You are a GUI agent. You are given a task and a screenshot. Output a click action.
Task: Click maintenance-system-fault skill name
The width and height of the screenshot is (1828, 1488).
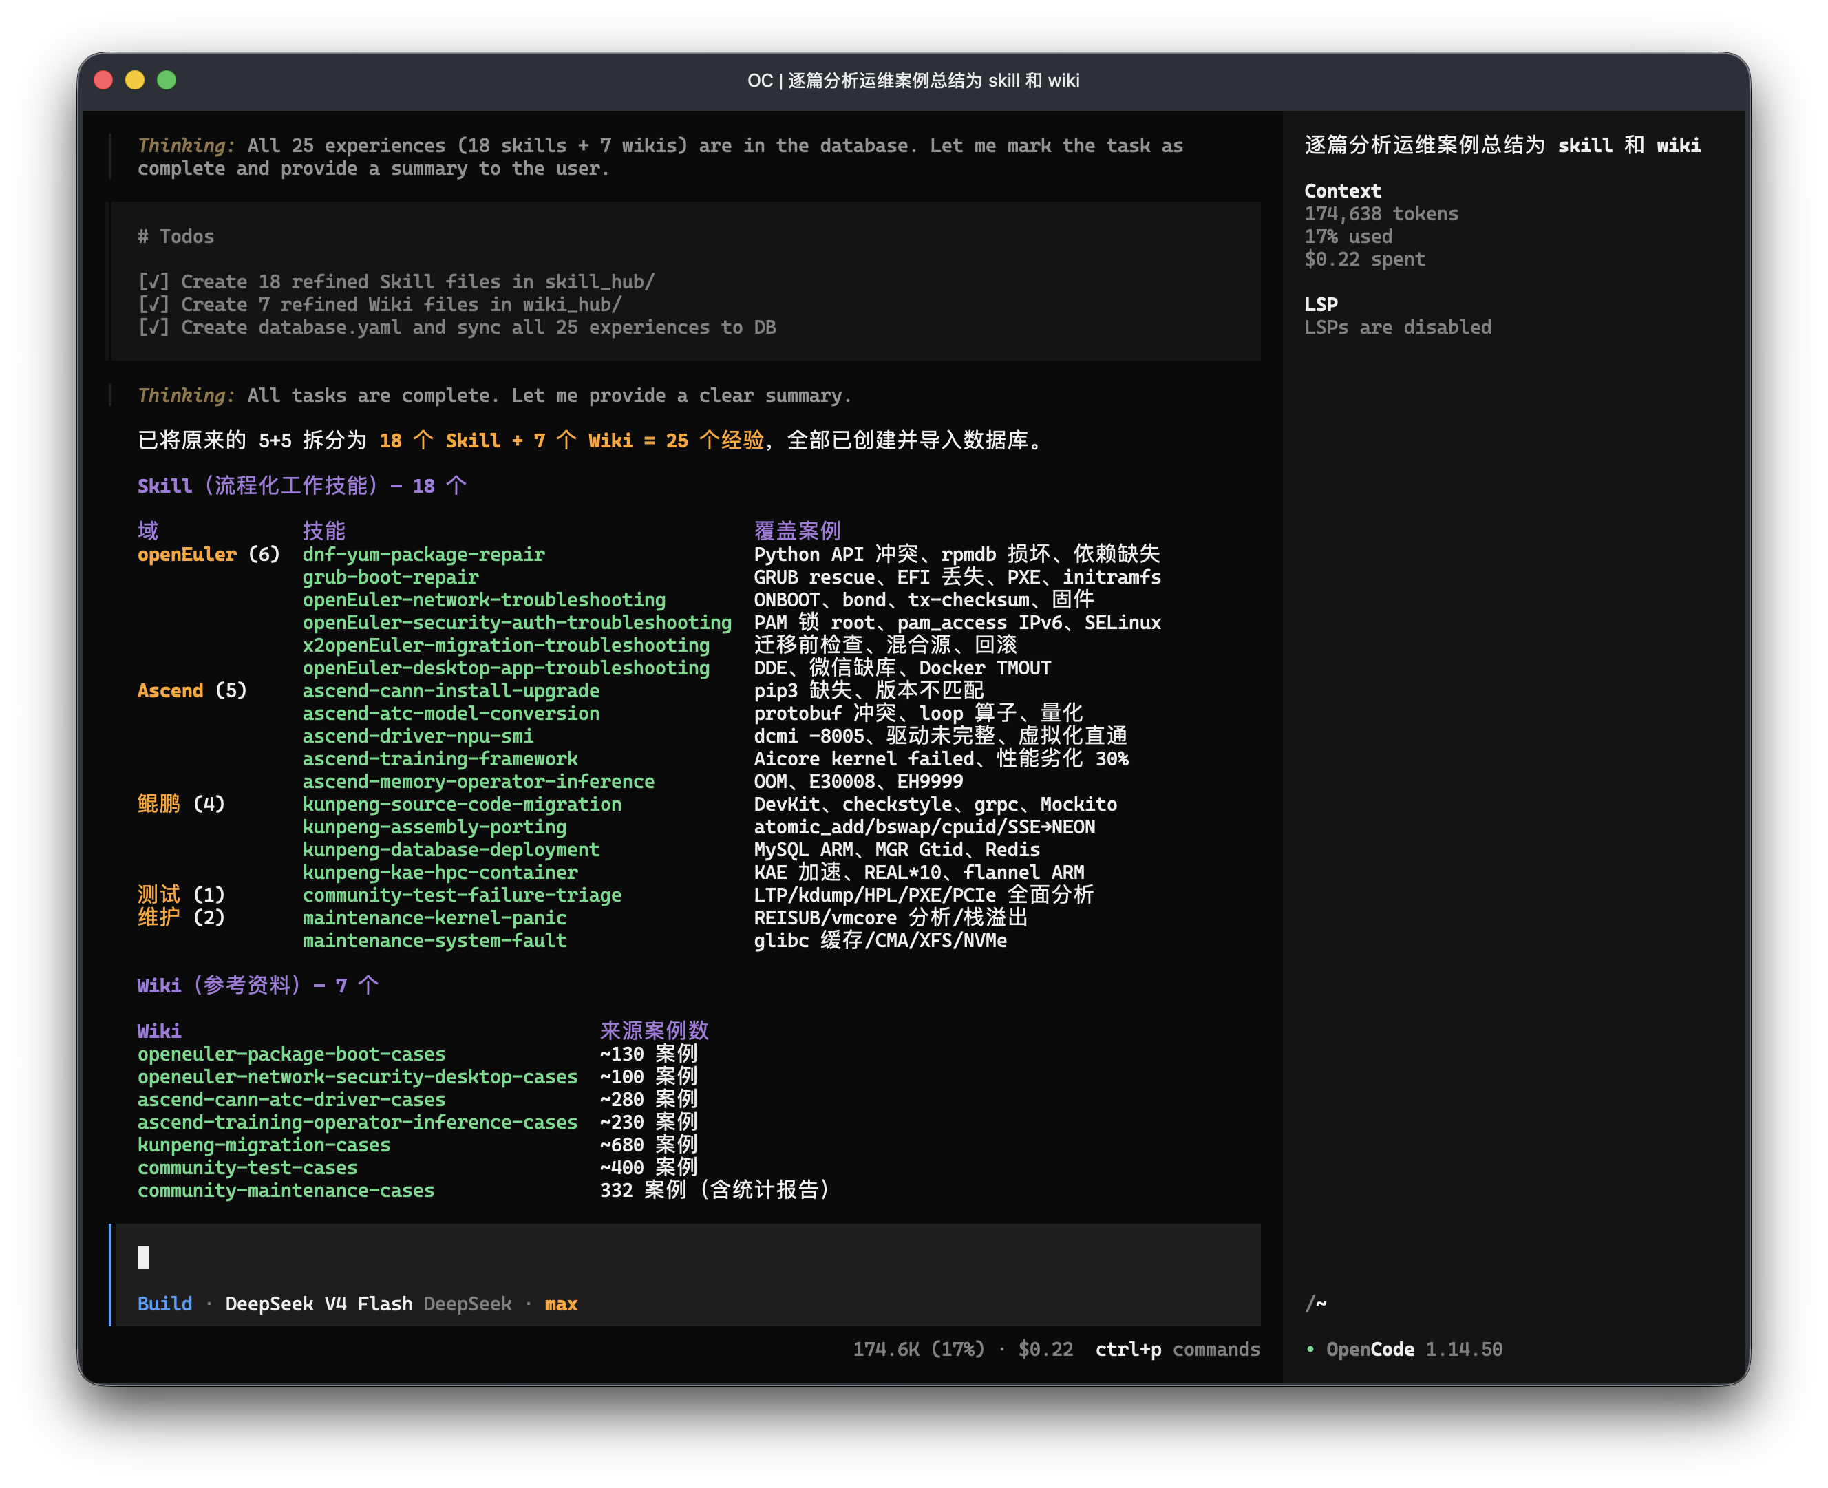[x=434, y=940]
